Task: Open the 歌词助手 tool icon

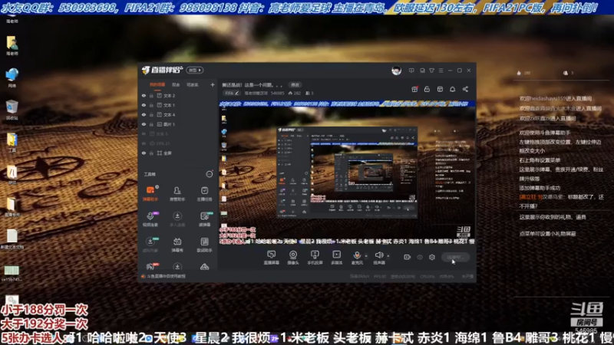Action: 204,242
